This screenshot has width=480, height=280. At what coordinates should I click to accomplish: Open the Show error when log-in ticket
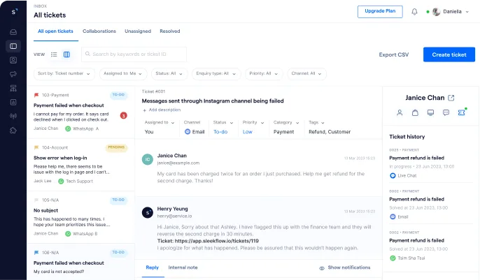tap(81, 165)
